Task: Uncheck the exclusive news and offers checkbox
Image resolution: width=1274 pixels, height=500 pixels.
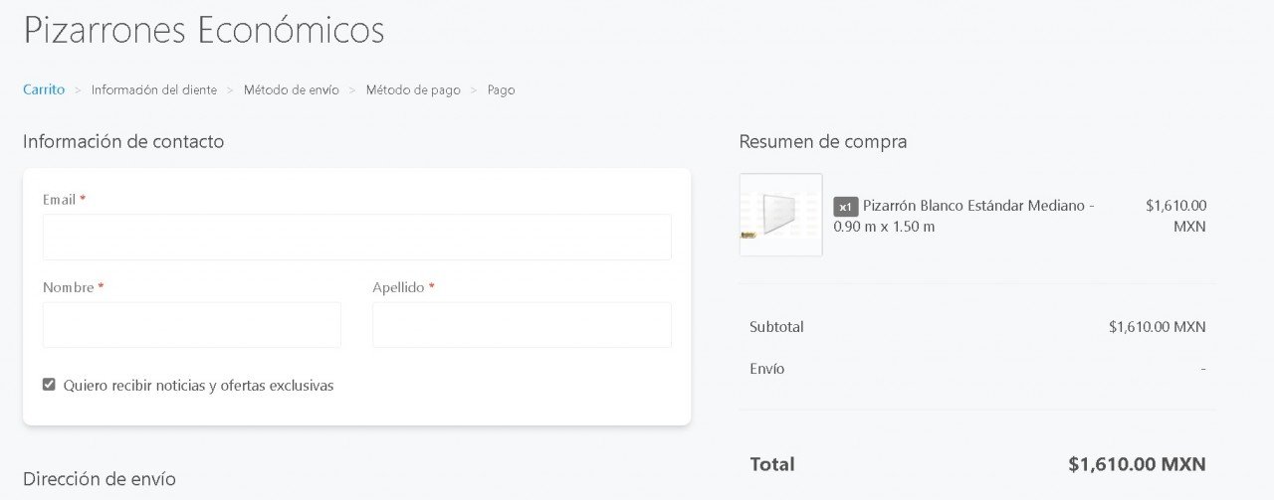Action: pos(49,385)
